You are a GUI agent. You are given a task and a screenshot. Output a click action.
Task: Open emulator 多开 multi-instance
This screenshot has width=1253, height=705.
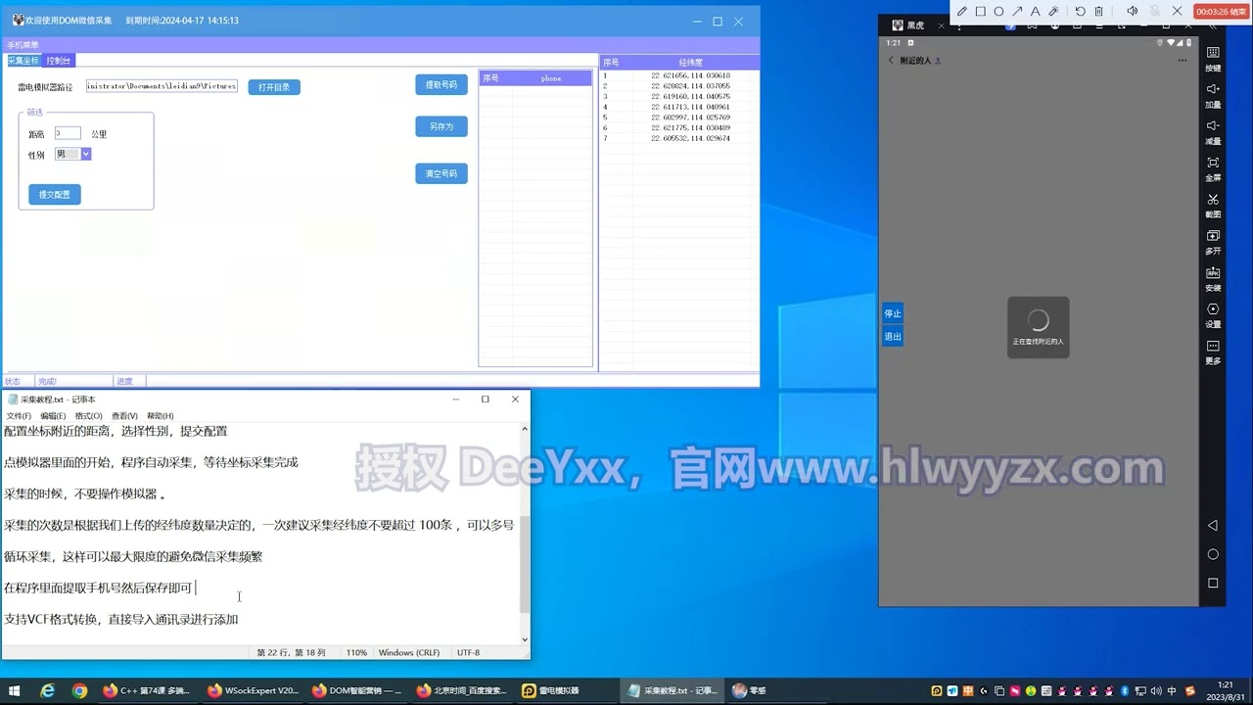1213,241
